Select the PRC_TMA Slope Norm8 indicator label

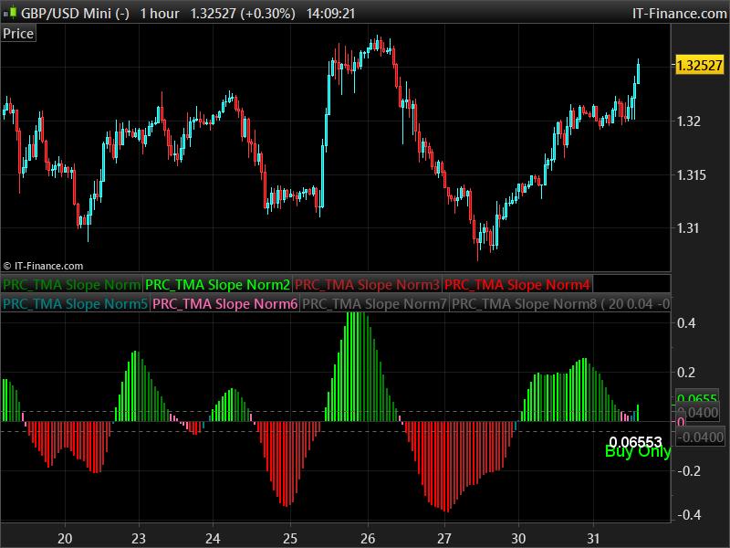(560, 304)
